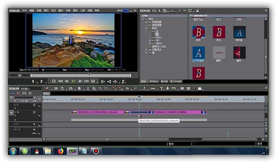Open the 文件 menu in EDIUS menu bar
The width and height of the screenshot is (277, 163).
point(24,11)
